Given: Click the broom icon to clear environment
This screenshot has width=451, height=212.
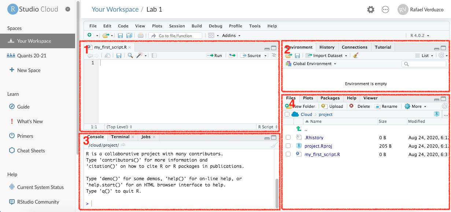Looking at the screenshot, I should tap(355, 56).
